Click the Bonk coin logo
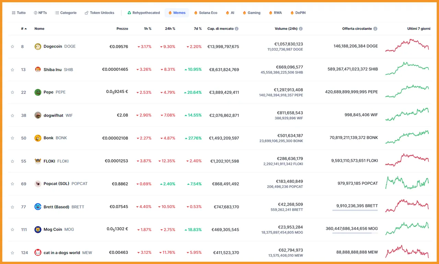 tap(38, 138)
